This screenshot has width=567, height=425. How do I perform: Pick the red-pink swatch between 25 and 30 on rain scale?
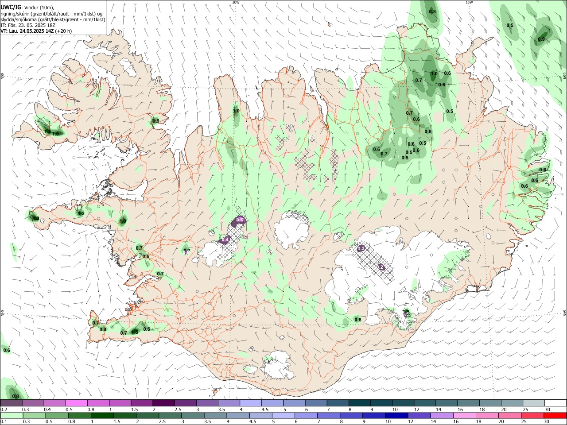point(532,415)
